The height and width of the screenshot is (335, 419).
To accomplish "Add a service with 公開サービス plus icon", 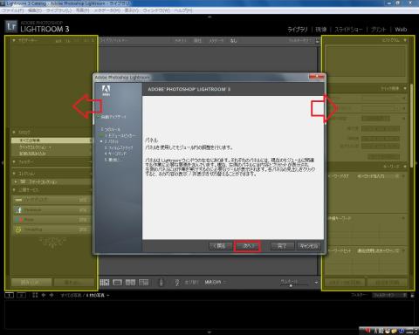I will 91,190.
